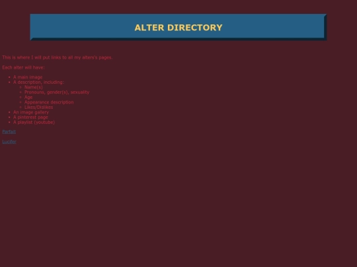
Task: Click the 'Likes/Dislikes' sub-bullet
Action: (x=39, y=107)
